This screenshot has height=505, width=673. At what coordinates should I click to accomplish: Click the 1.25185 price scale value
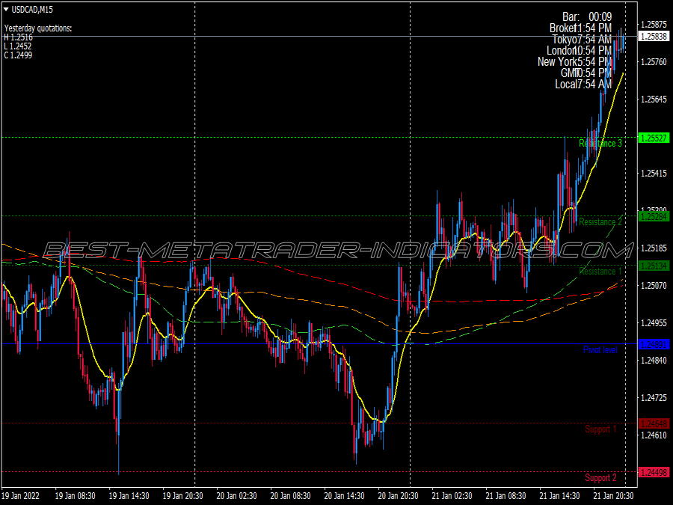[x=654, y=248]
